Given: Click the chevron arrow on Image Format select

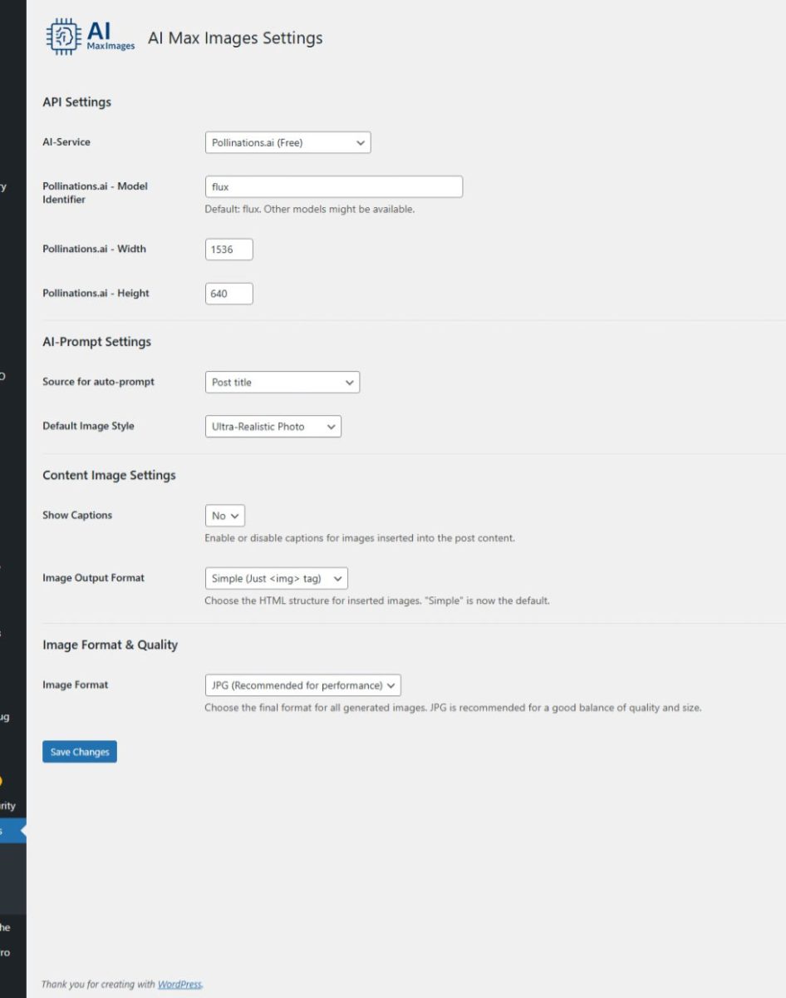Looking at the screenshot, I should pyautogui.click(x=390, y=685).
